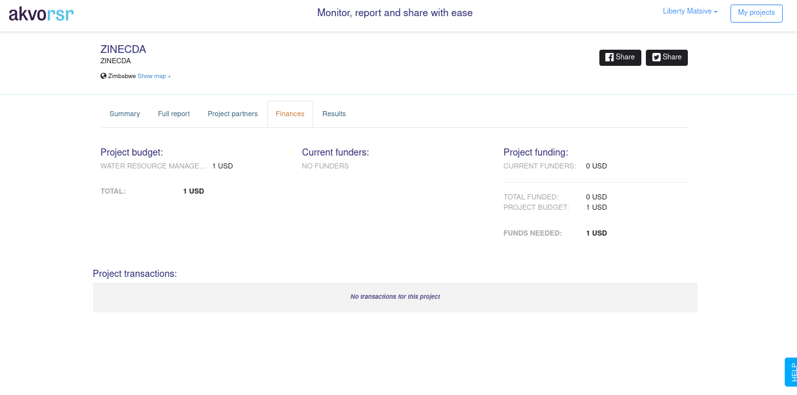The width and height of the screenshot is (797, 395).
Task: Click the ZINECDA project title
Action: coord(123,50)
